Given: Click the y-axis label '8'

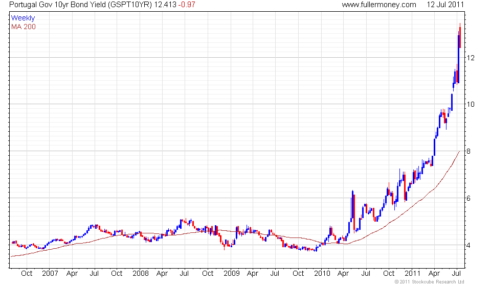Looking at the screenshot, I should pos(468,151).
